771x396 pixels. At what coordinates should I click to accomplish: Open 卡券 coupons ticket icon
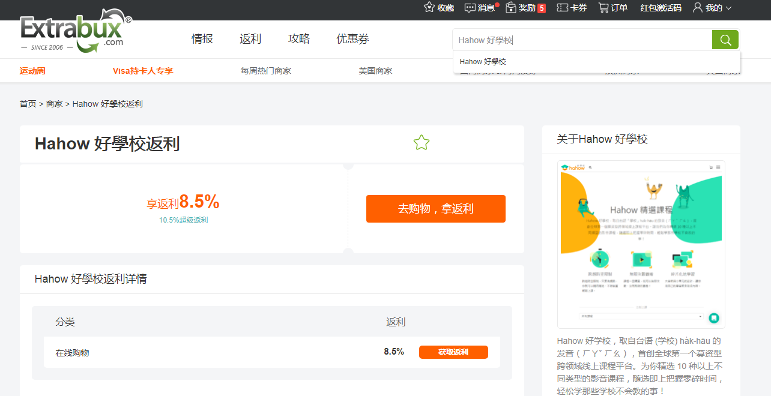[572, 8]
